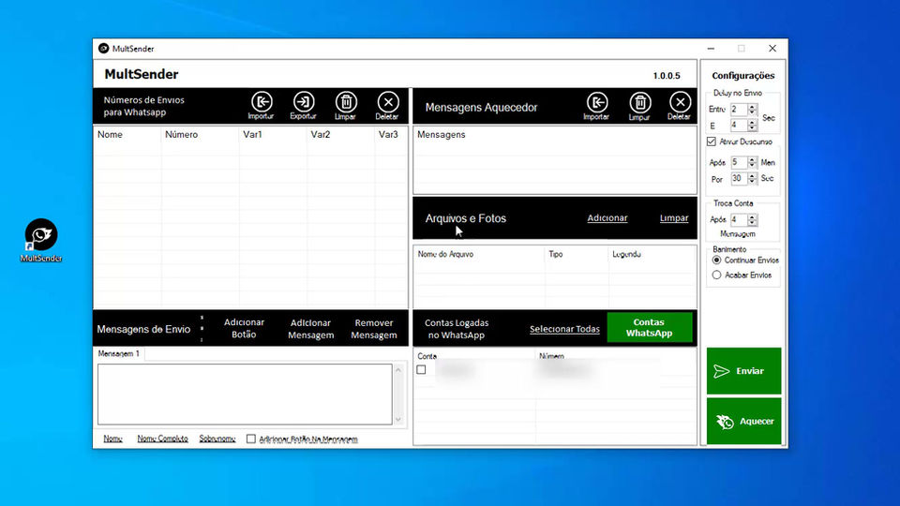The height and width of the screenshot is (506, 900).
Task: Toggle Ativar Descanso checkbox
Action: point(712,141)
